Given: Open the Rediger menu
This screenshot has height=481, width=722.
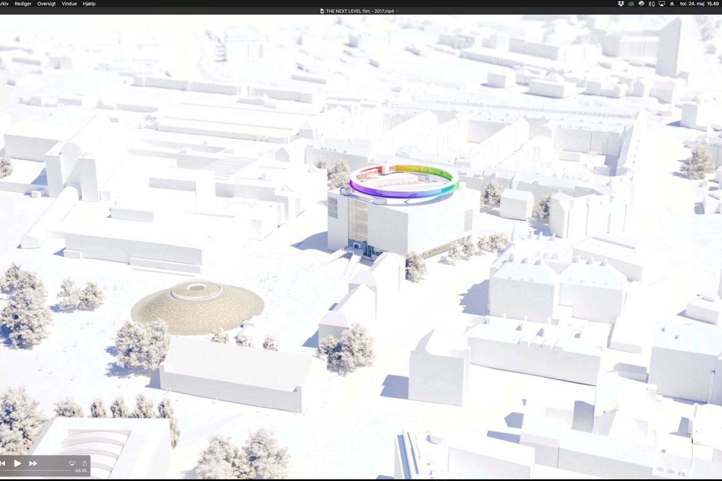Looking at the screenshot, I should (x=23, y=4).
